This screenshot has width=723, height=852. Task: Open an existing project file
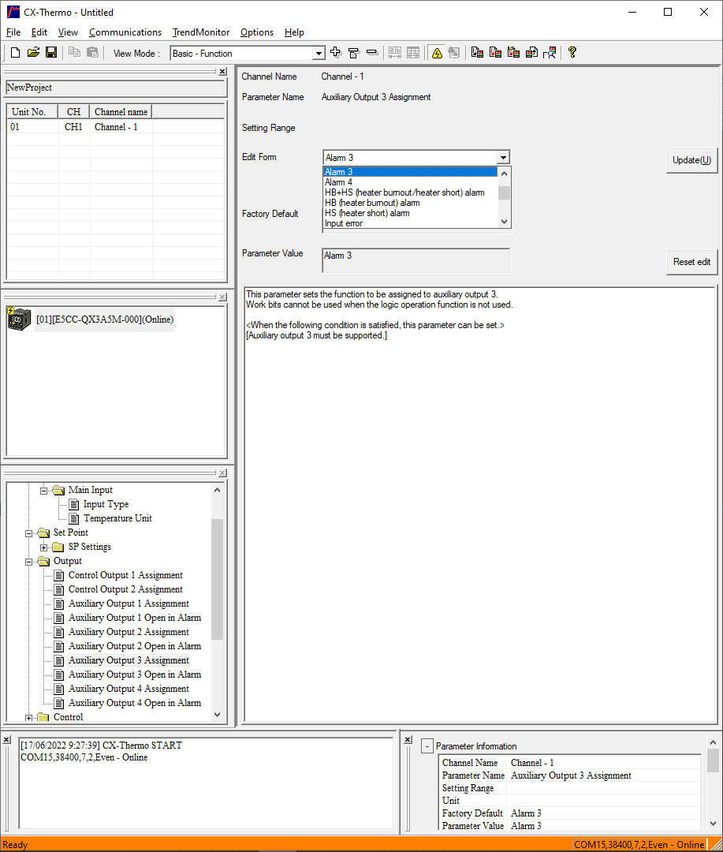coord(33,53)
